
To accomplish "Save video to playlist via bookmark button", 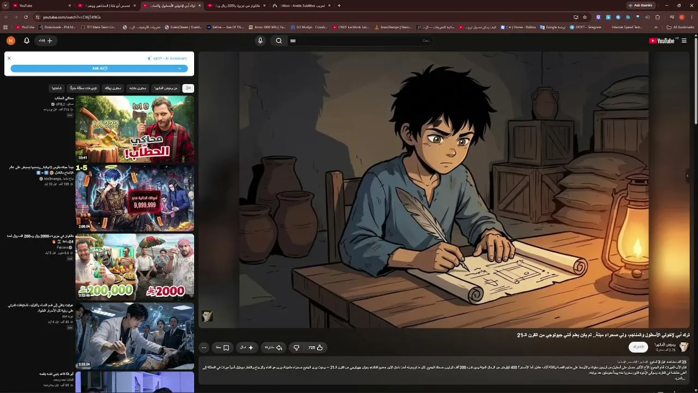I will pyautogui.click(x=222, y=348).
